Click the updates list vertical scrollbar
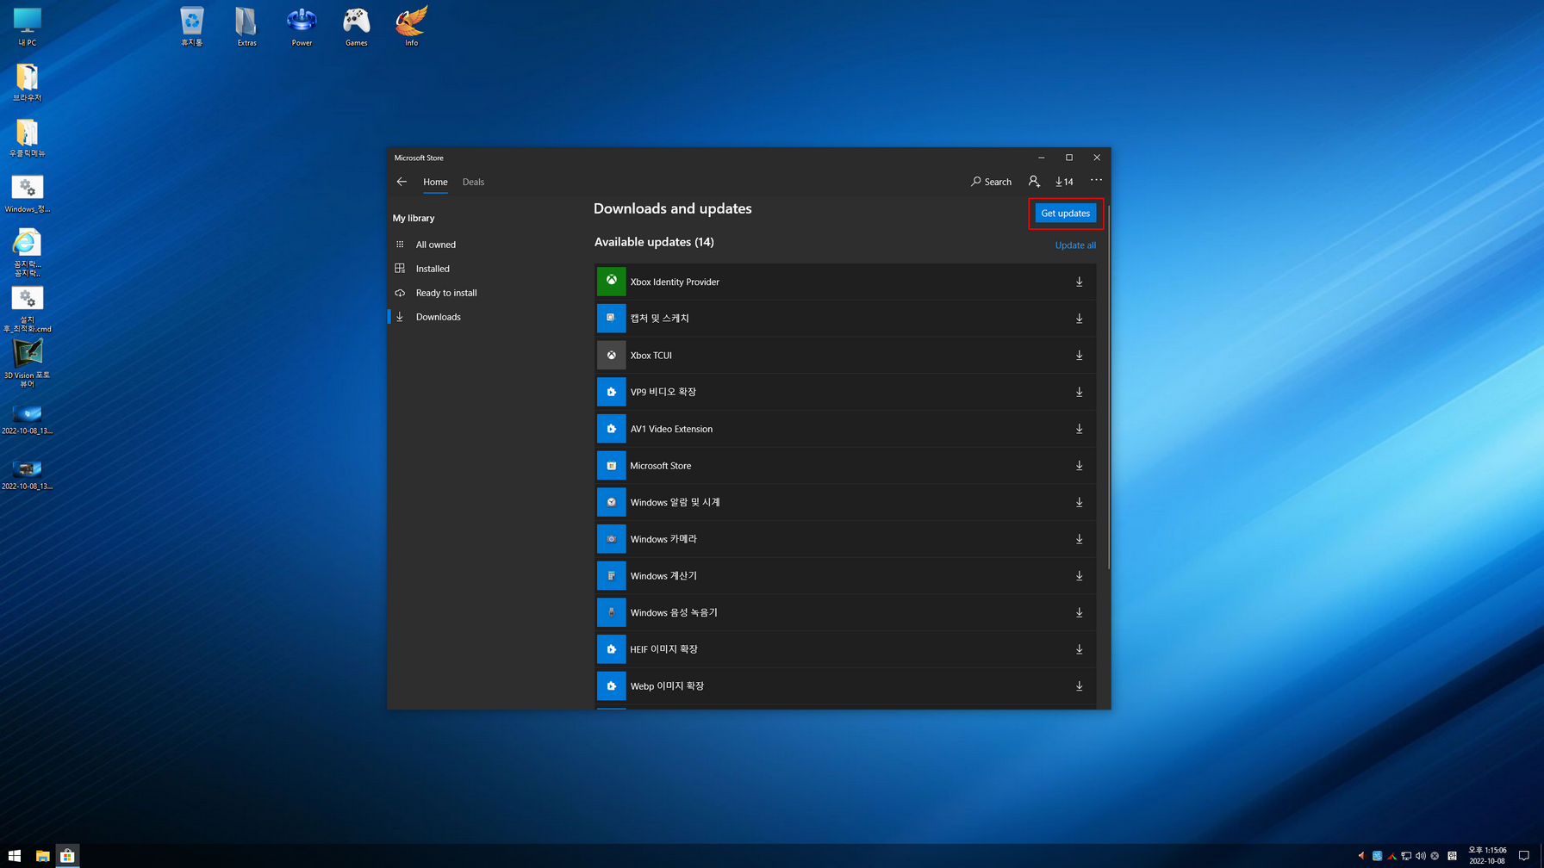1544x868 pixels. pyautogui.click(x=1108, y=387)
